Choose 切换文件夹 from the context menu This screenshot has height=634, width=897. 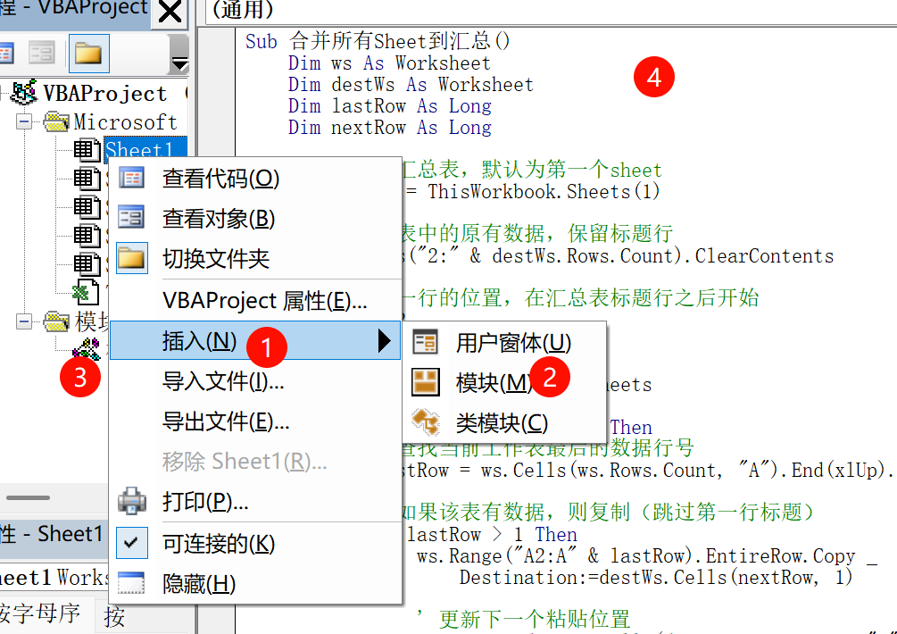coord(255,259)
